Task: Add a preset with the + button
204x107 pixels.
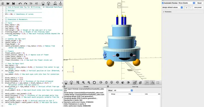Action: coord(186,8)
